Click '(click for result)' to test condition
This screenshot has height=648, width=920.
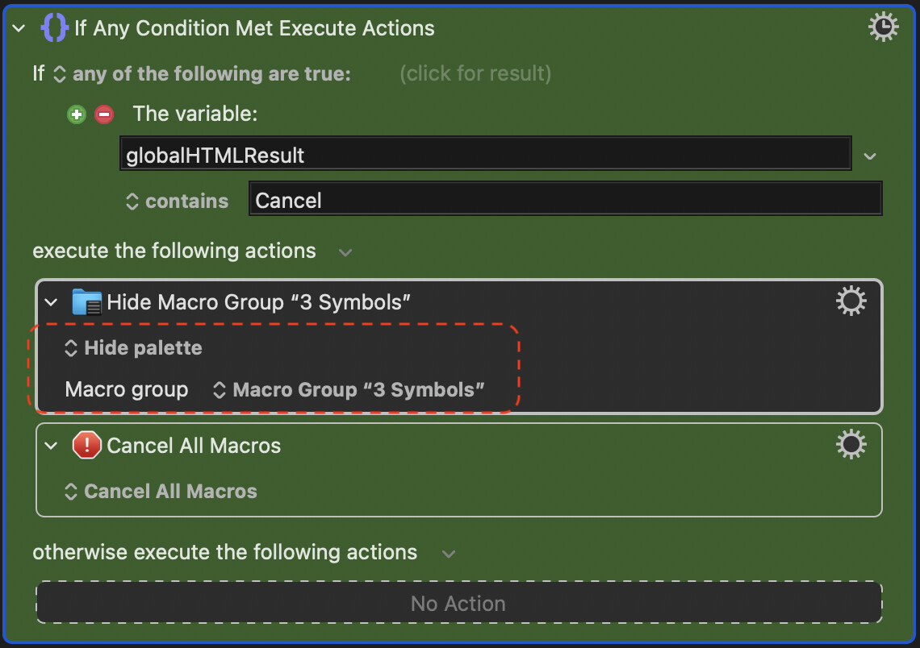[x=475, y=74]
